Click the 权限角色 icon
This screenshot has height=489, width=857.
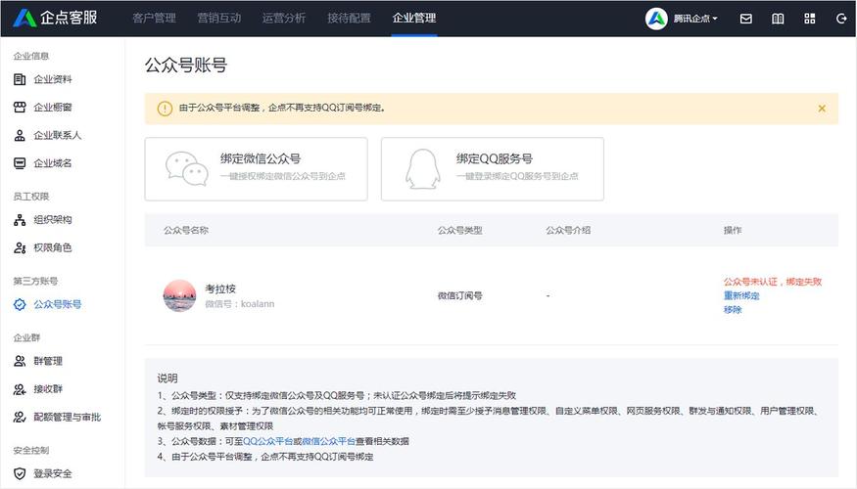[x=20, y=247]
